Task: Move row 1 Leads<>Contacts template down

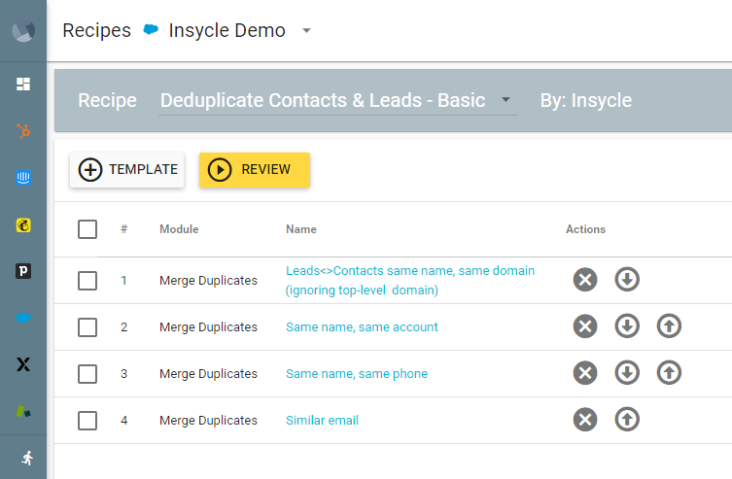Action: tap(627, 280)
